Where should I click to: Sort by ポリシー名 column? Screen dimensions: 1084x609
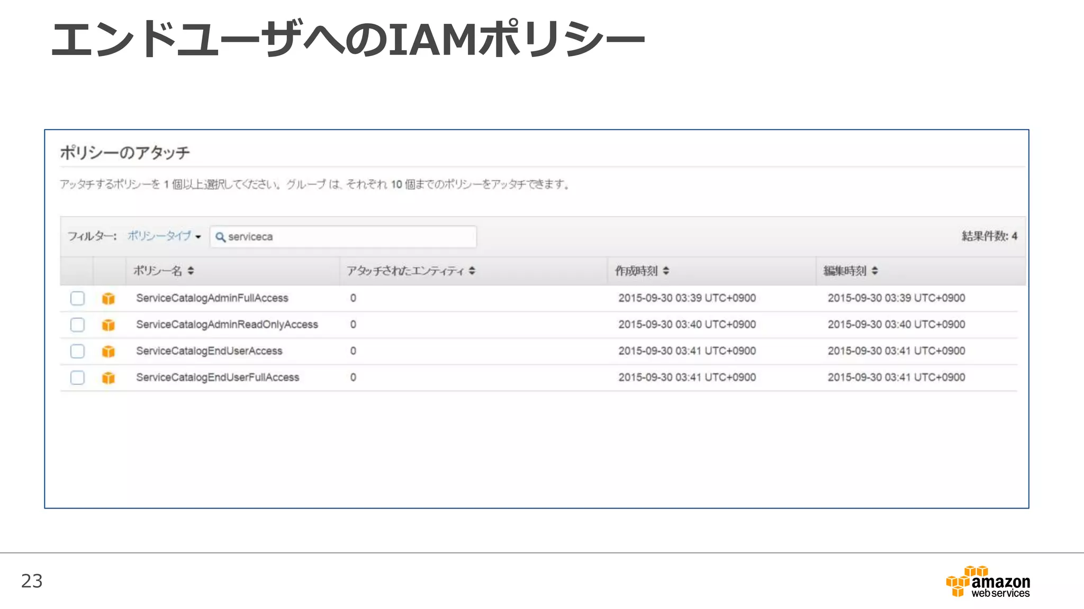pos(164,271)
